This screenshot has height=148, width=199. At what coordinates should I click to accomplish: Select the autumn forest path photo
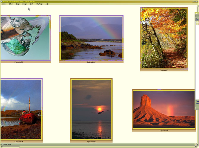click(164, 38)
